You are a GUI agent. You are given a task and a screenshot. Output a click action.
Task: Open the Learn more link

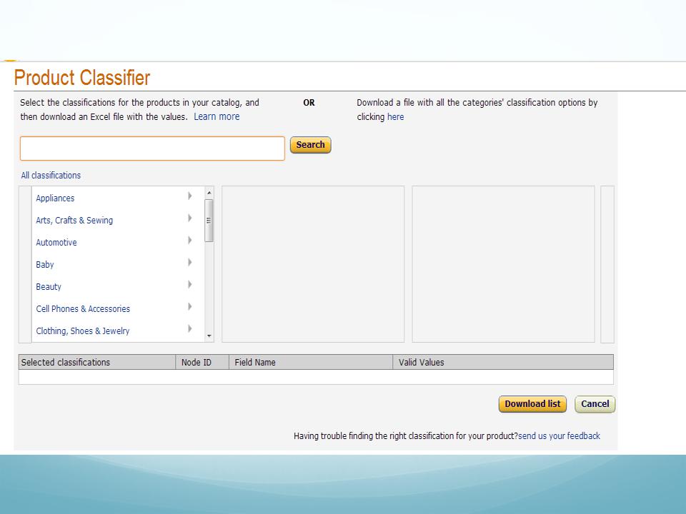(217, 116)
